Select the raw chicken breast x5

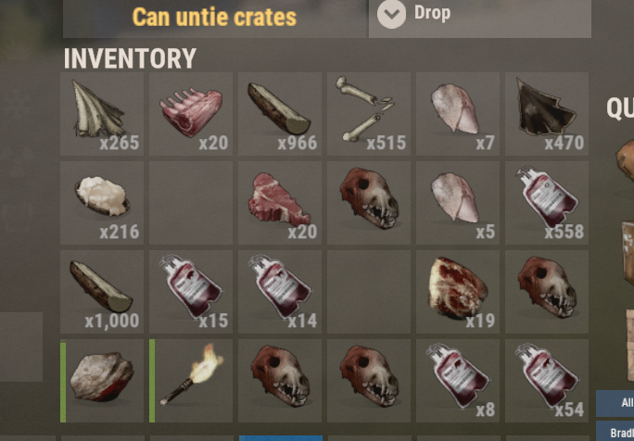[x=458, y=203]
